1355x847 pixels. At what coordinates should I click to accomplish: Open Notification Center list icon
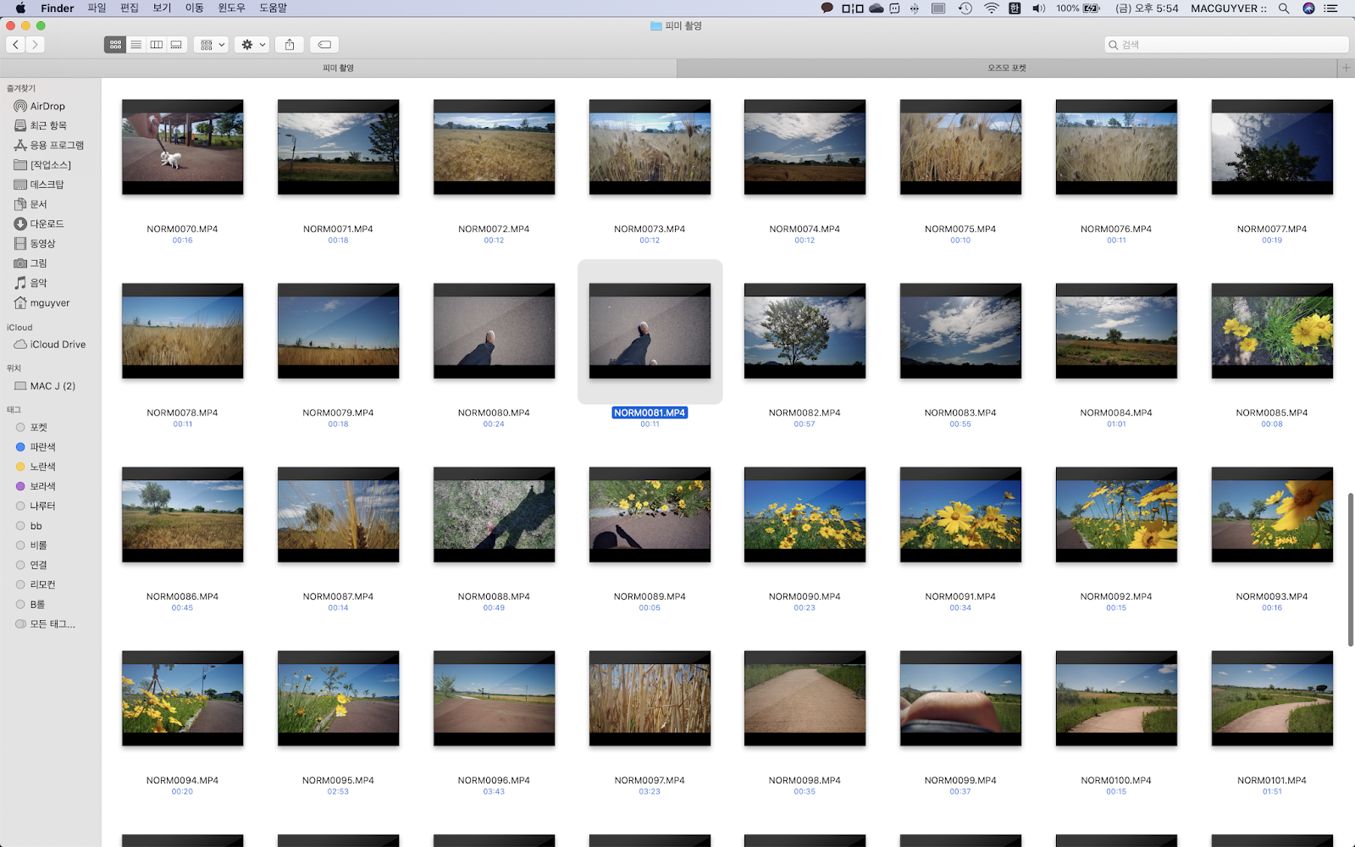1330,8
